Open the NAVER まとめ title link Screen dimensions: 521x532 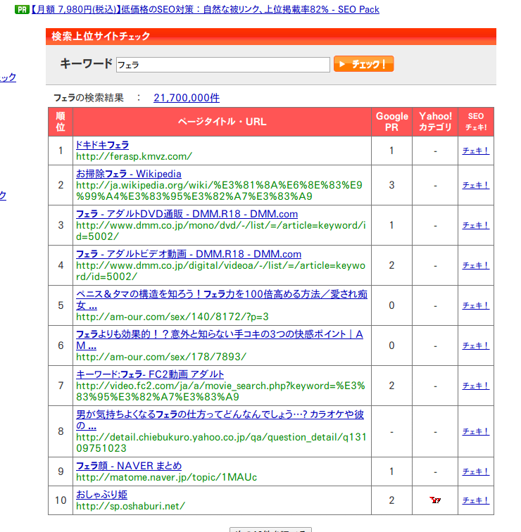coord(129,466)
